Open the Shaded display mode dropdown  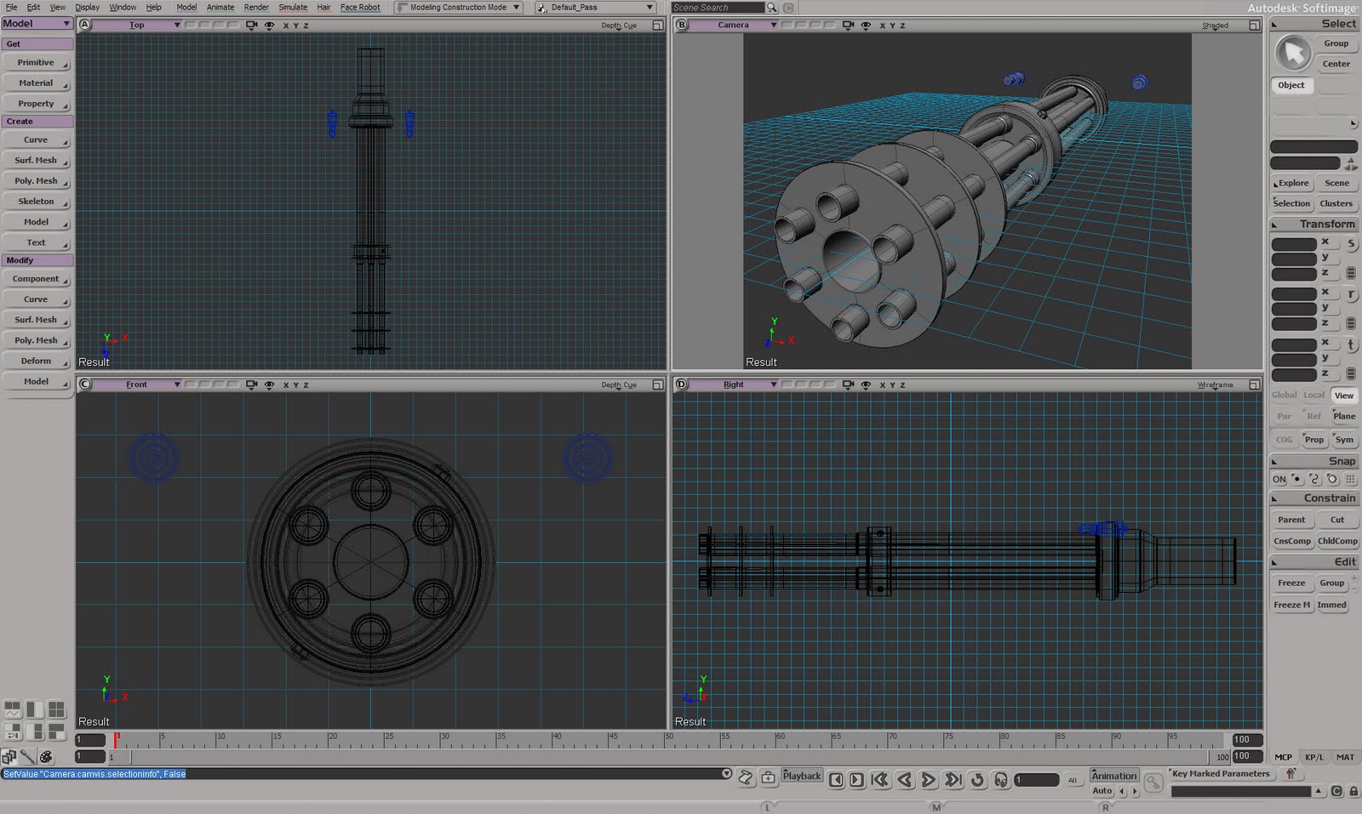1215,26
